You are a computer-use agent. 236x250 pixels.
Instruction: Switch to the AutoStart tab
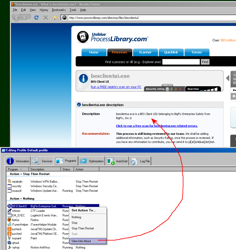(x=117, y=161)
